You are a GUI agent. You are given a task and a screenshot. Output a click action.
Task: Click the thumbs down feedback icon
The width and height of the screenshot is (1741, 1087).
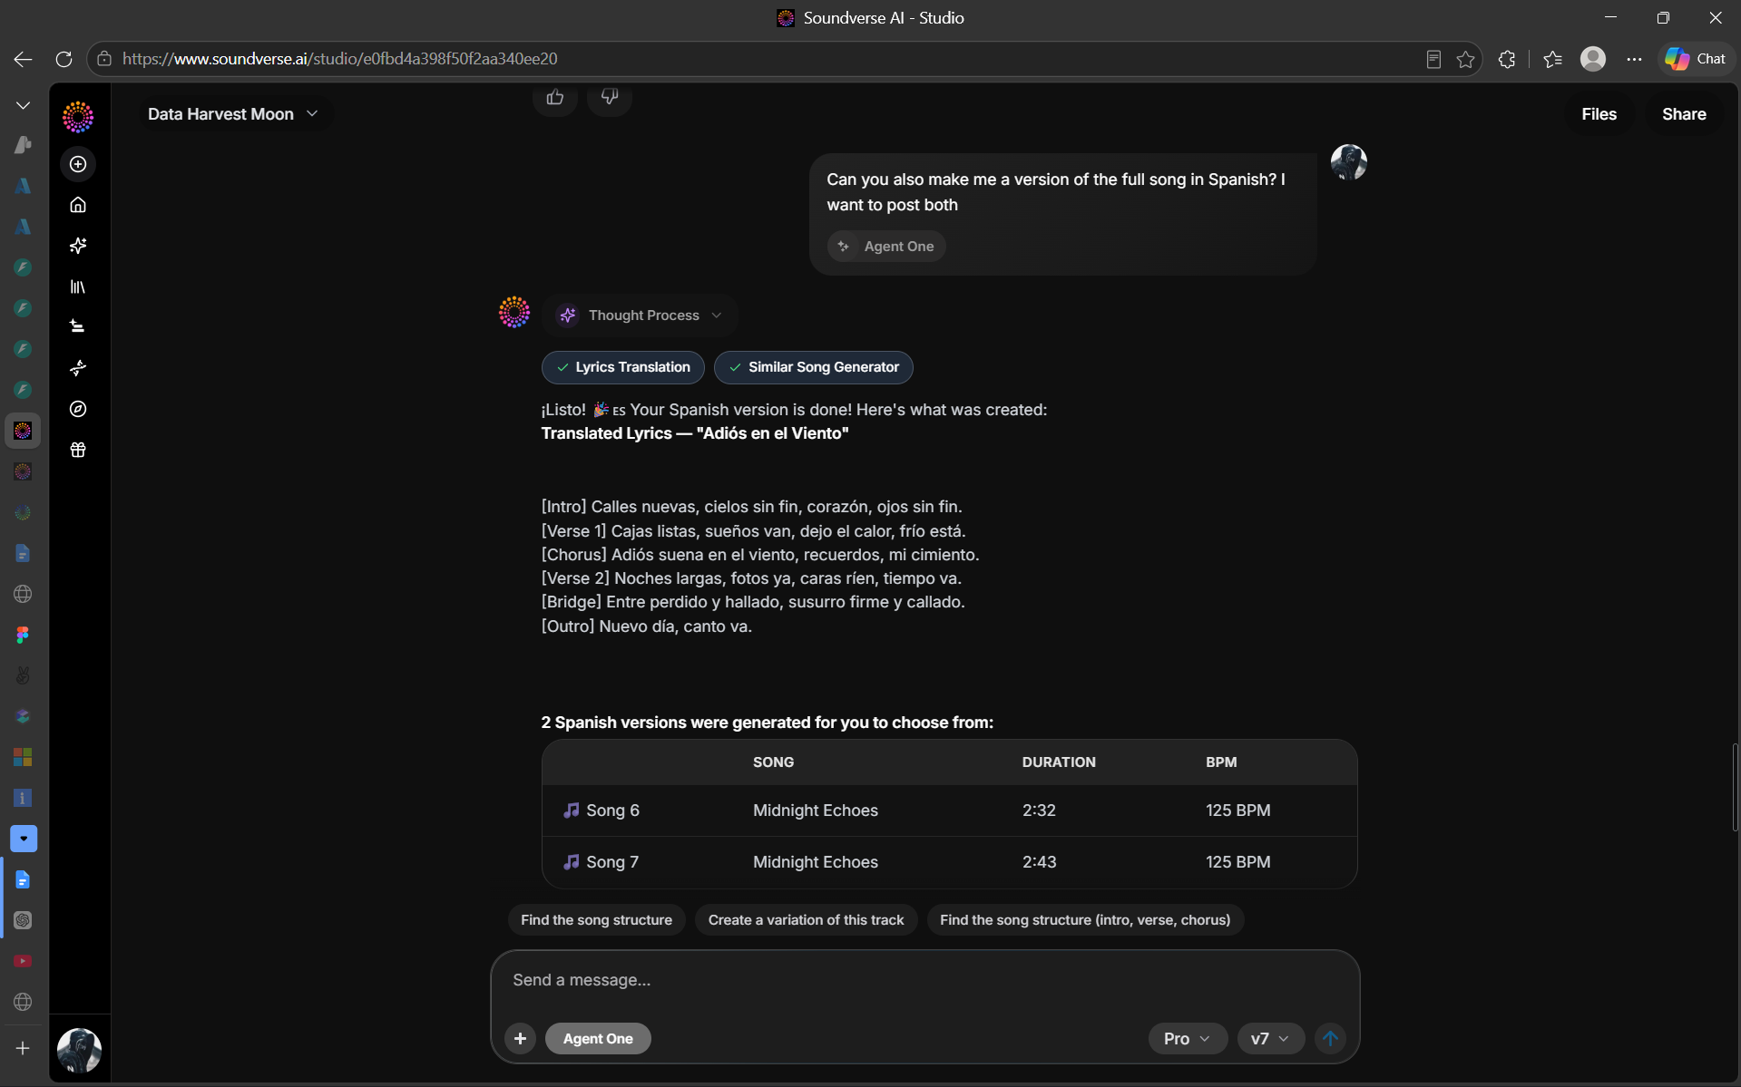click(610, 97)
